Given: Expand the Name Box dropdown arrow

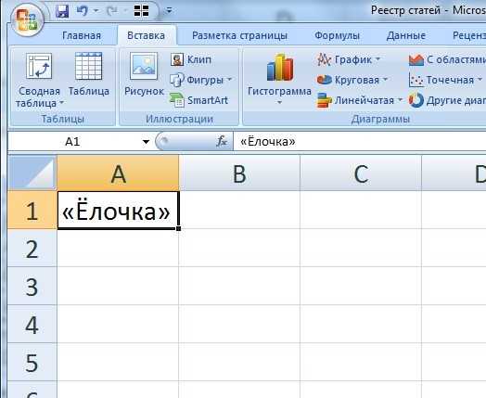Looking at the screenshot, I should coord(146,142).
